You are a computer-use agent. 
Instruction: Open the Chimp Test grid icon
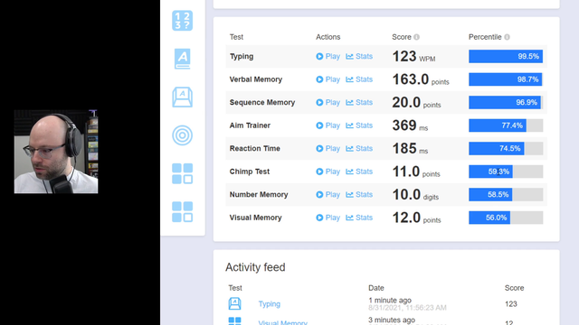(x=183, y=173)
